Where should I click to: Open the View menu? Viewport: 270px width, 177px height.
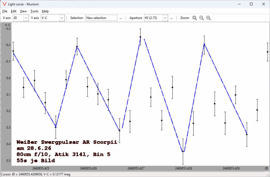tap(24, 11)
